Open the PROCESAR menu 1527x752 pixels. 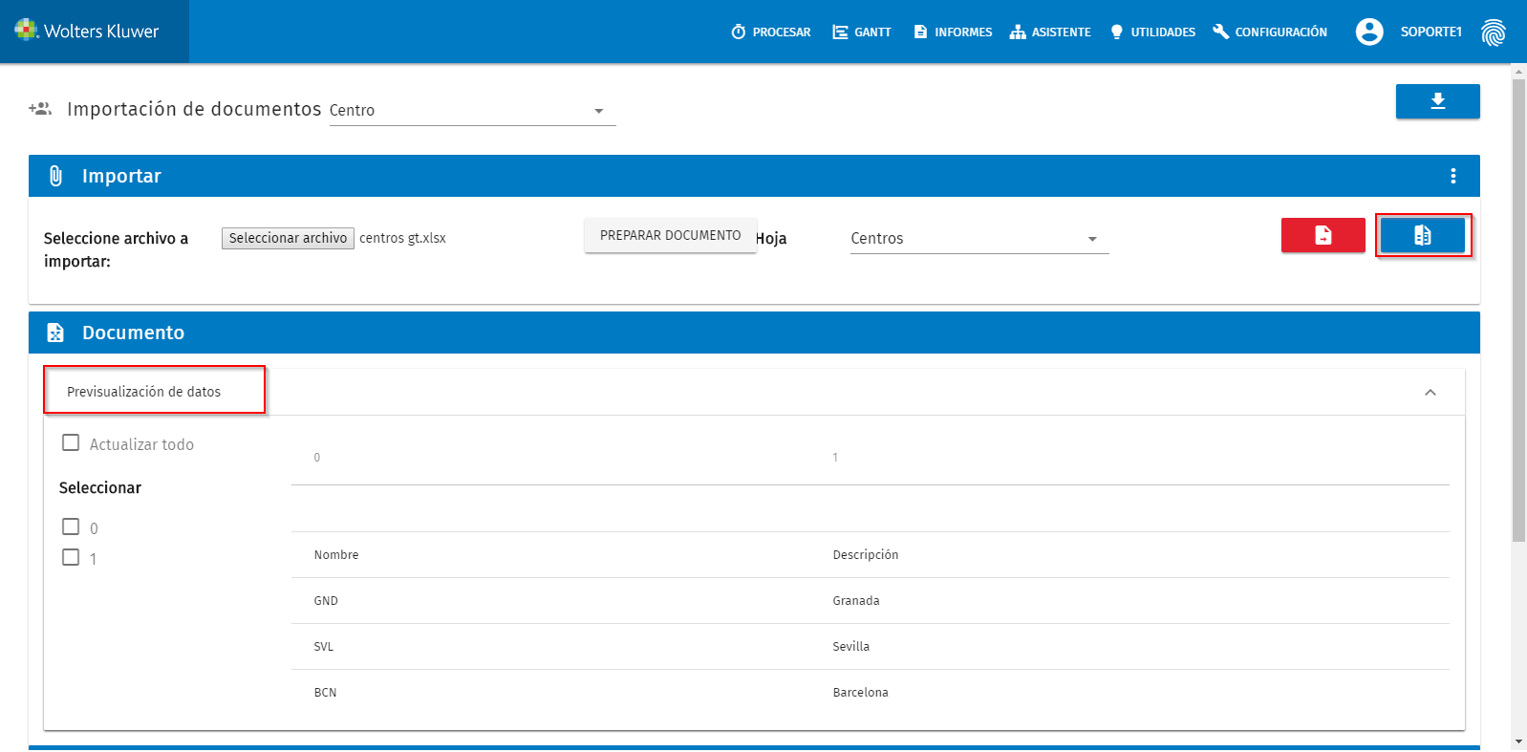coord(771,32)
